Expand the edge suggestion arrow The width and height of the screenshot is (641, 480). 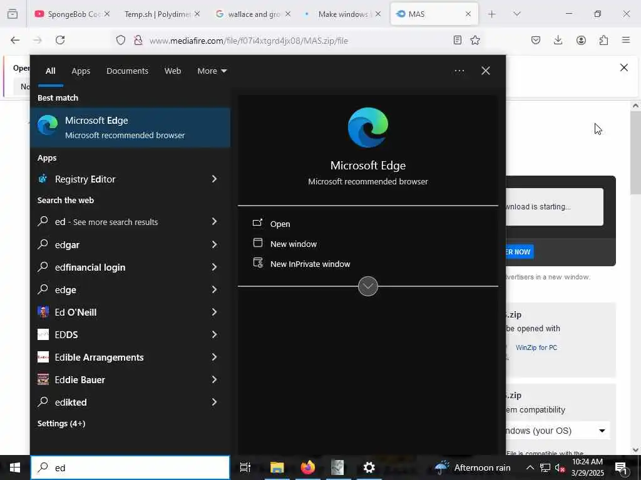point(214,289)
